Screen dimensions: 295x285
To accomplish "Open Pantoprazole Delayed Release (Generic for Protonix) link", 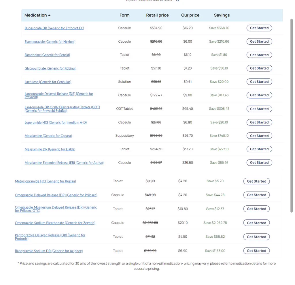I will 50,237.
